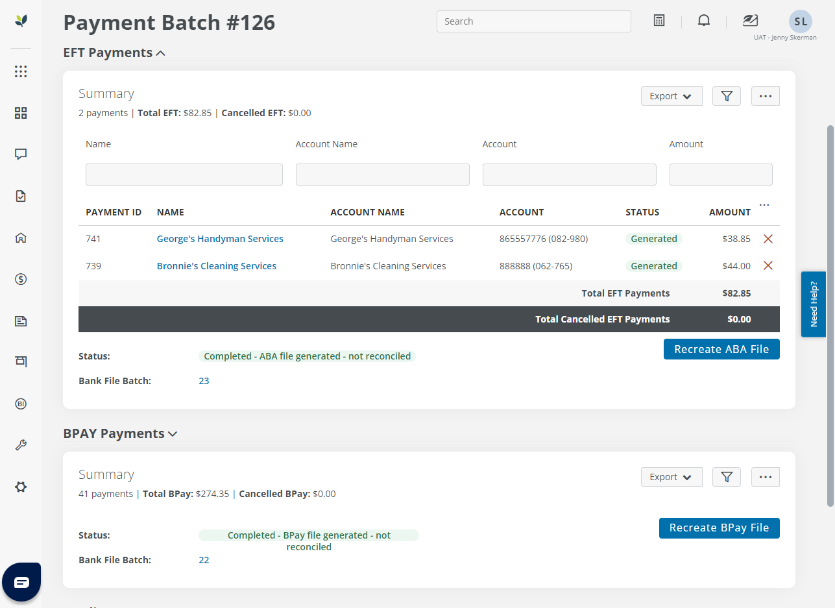The width and height of the screenshot is (835, 608).
Task: Open BPAY bank file batch 22 link
Action: [x=204, y=560]
